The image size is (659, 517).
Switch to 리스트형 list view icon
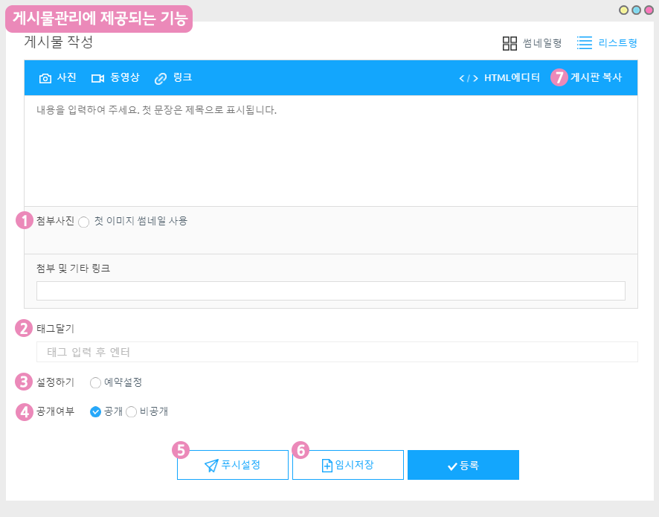tap(585, 43)
